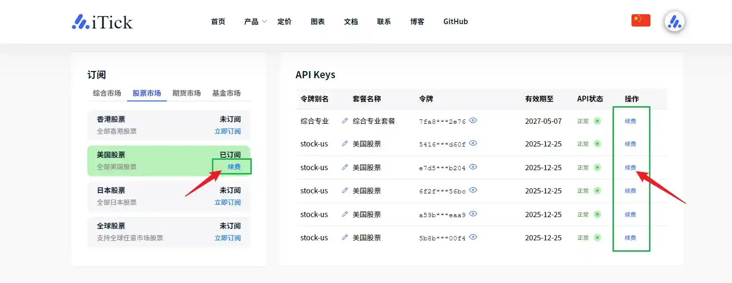
Task: Toggle visibility of token 5416***d60f
Action: [473, 143]
